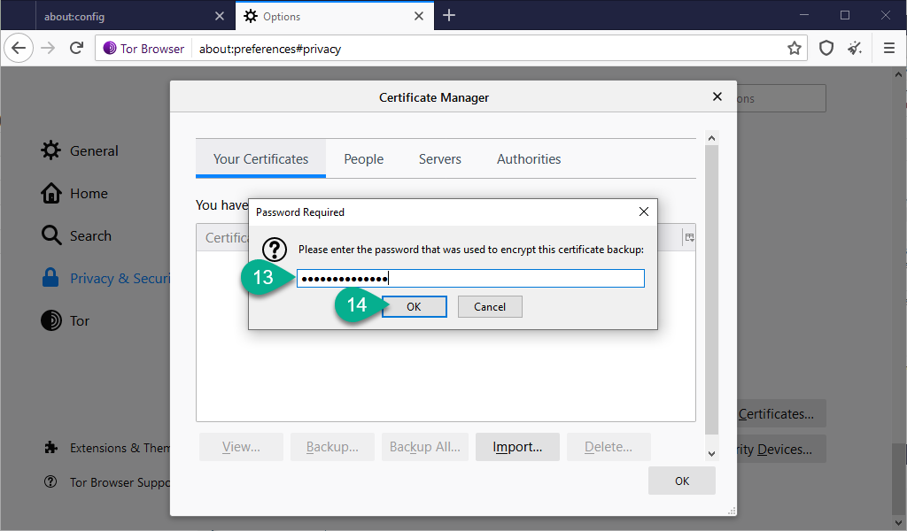Cancel the Password Required dialog
The image size is (907, 531).
490,306
